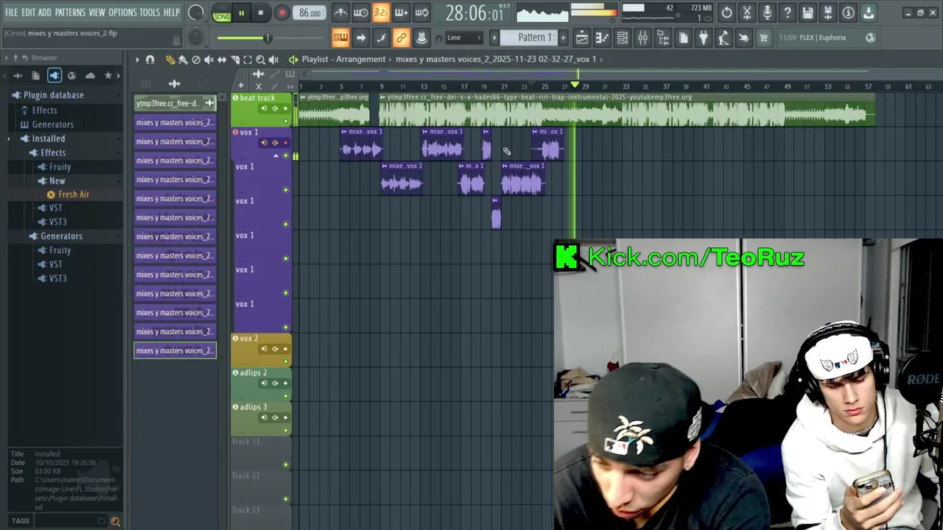This screenshot has width=943, height=530.
Task: Open the tempo tapper icon
Action: [723, 38]
